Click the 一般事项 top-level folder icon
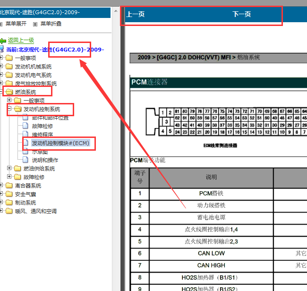Viewport: 307px width, 291px height. tap(9, 58)
